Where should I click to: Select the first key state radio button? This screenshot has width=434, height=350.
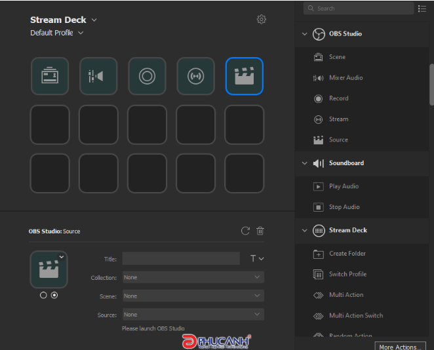coord(43,295)
